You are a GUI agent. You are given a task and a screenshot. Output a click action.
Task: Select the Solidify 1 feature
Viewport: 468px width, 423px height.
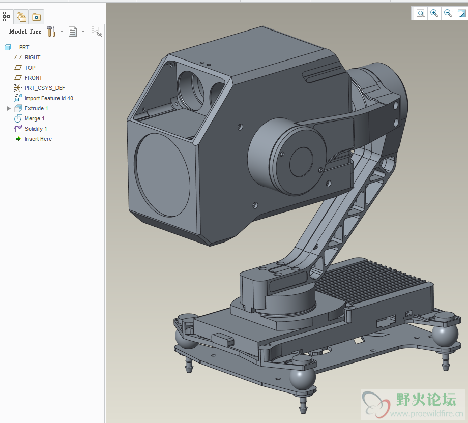pos(36,129)
